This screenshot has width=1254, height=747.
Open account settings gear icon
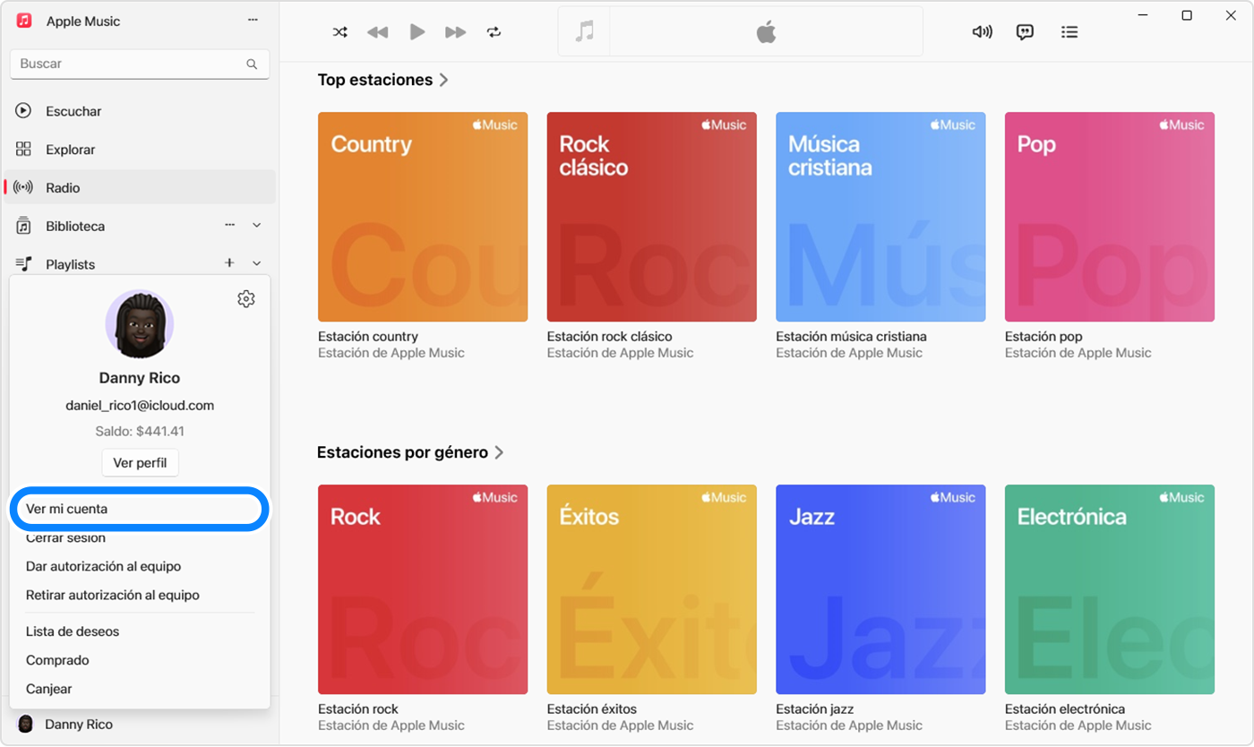pos(246,299)
